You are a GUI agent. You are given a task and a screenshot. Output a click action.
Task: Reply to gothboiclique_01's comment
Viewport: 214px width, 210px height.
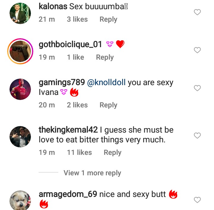(x=105, y=57)
